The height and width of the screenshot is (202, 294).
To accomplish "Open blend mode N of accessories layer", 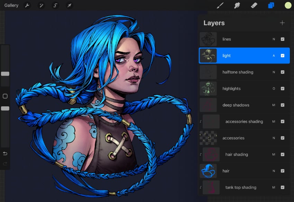I will coord(274,138).
